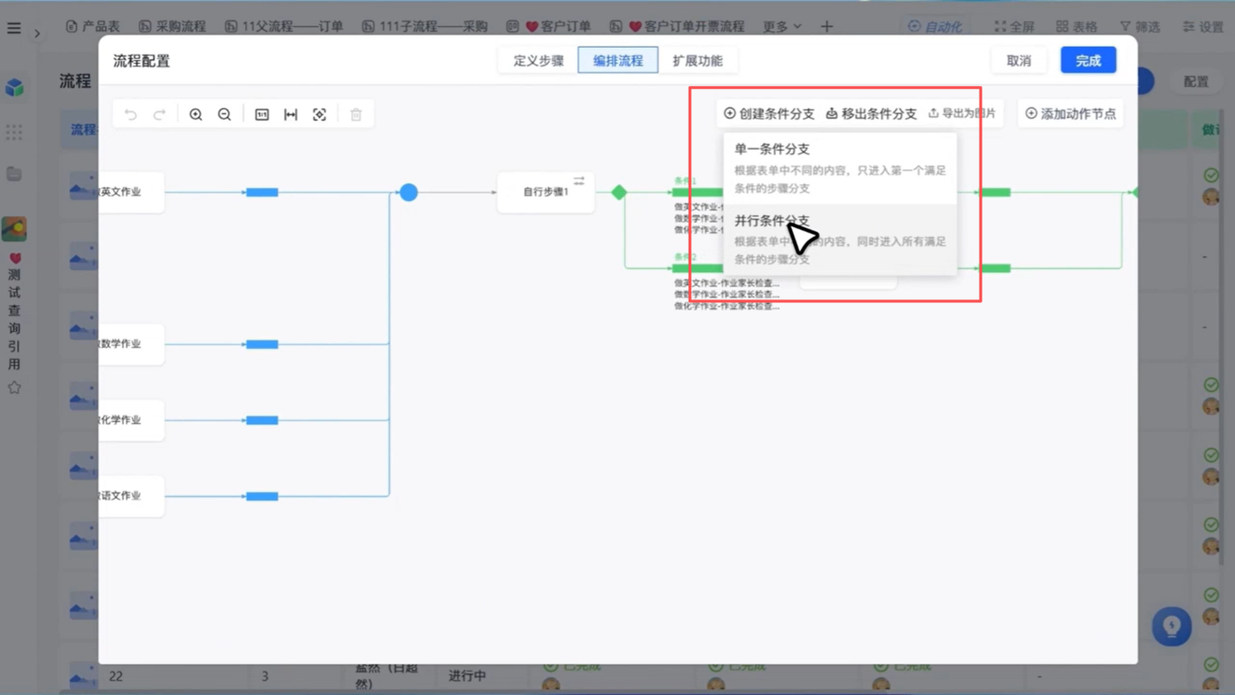
Task: Fit flow chart to width
Action: coord(291,114)
